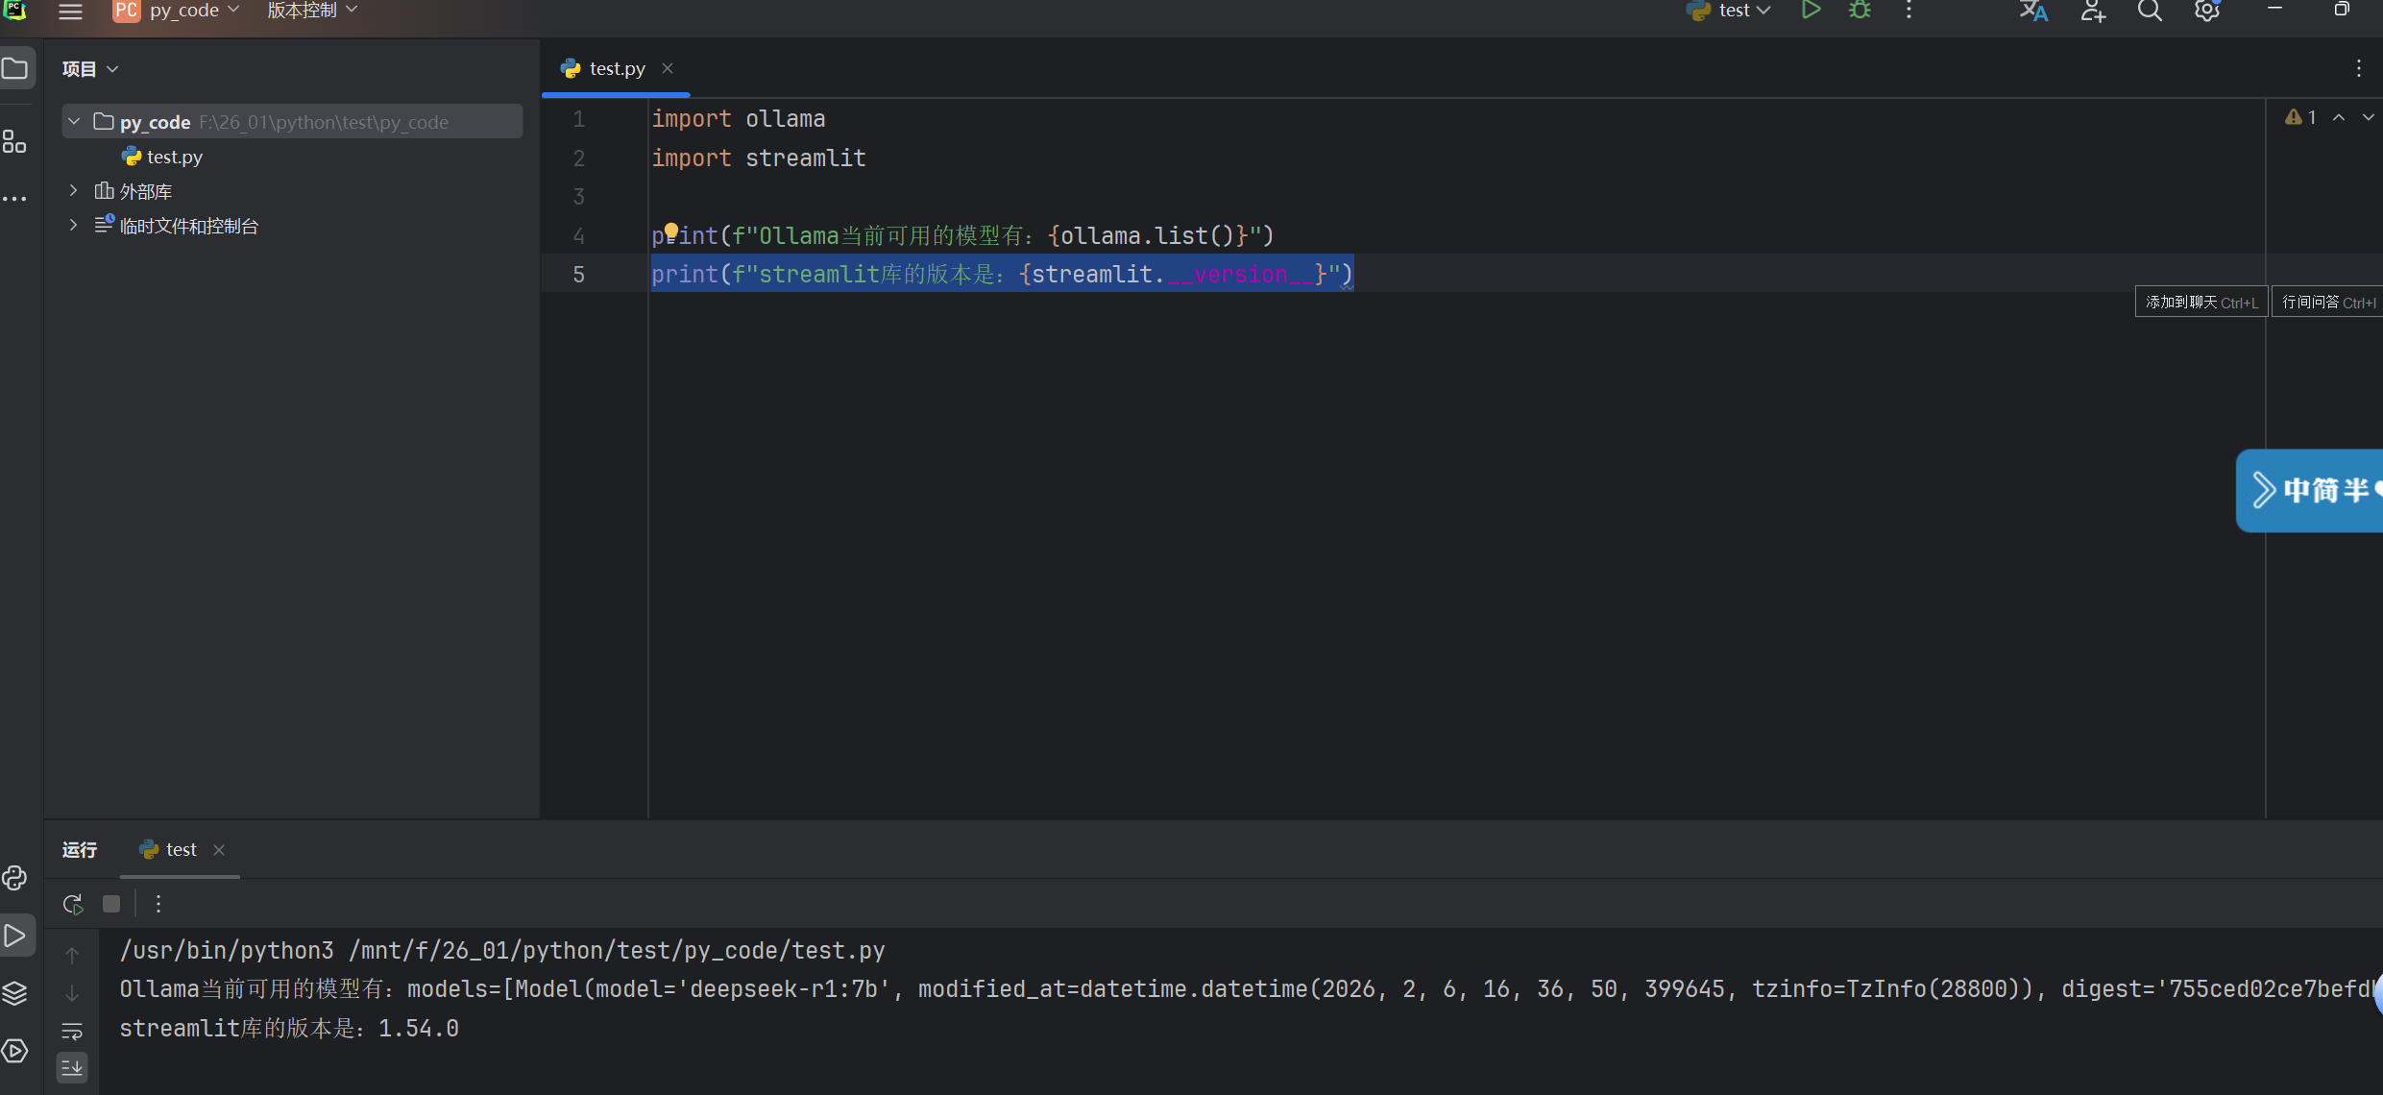This screenshot has width=2383, height=1095.
Task: Start debugging with the bug icon
Action: pos(1860,11)
